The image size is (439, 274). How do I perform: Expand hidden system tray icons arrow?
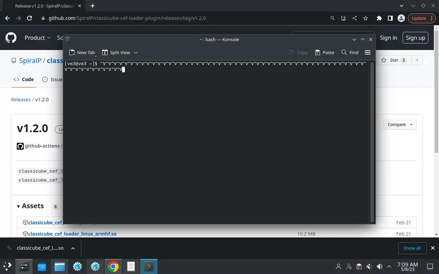(x=389, y=266)
